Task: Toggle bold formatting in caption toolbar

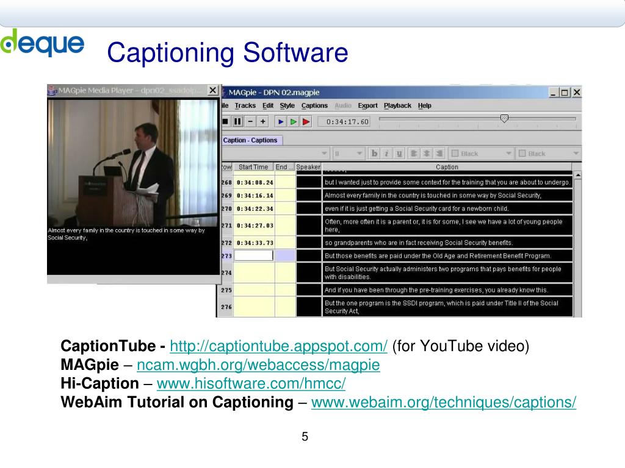Action: coord(374,154)
